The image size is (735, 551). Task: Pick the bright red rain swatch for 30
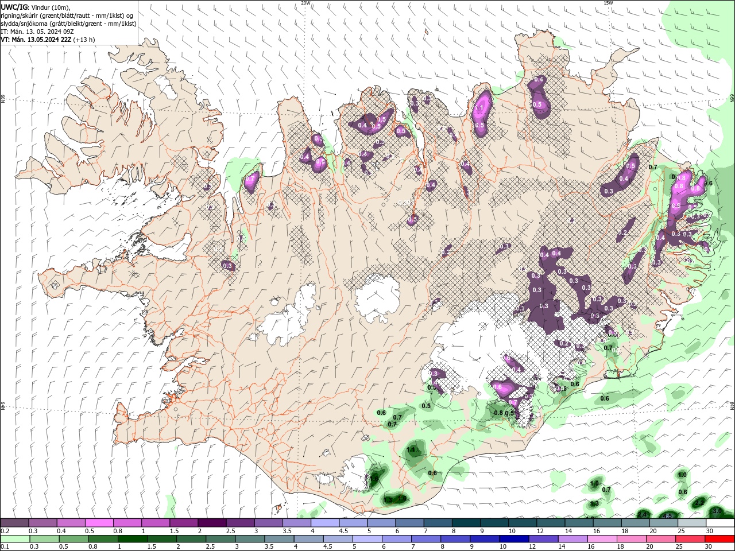(719, 538)
